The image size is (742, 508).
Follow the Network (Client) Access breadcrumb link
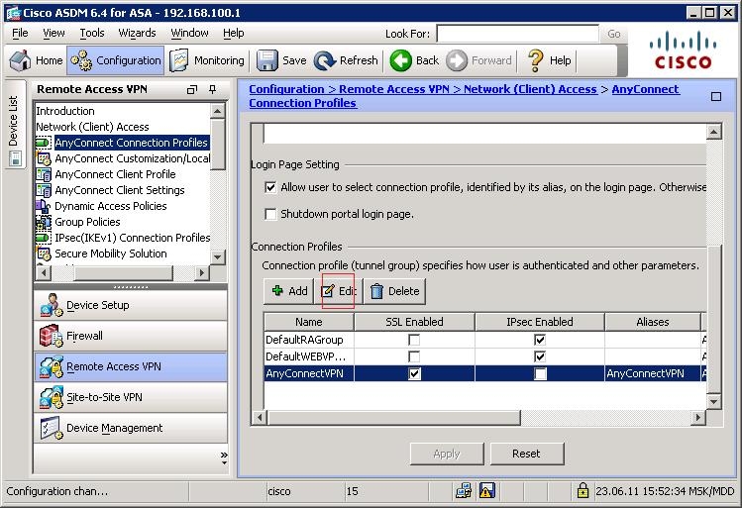(x=530, y=89)
